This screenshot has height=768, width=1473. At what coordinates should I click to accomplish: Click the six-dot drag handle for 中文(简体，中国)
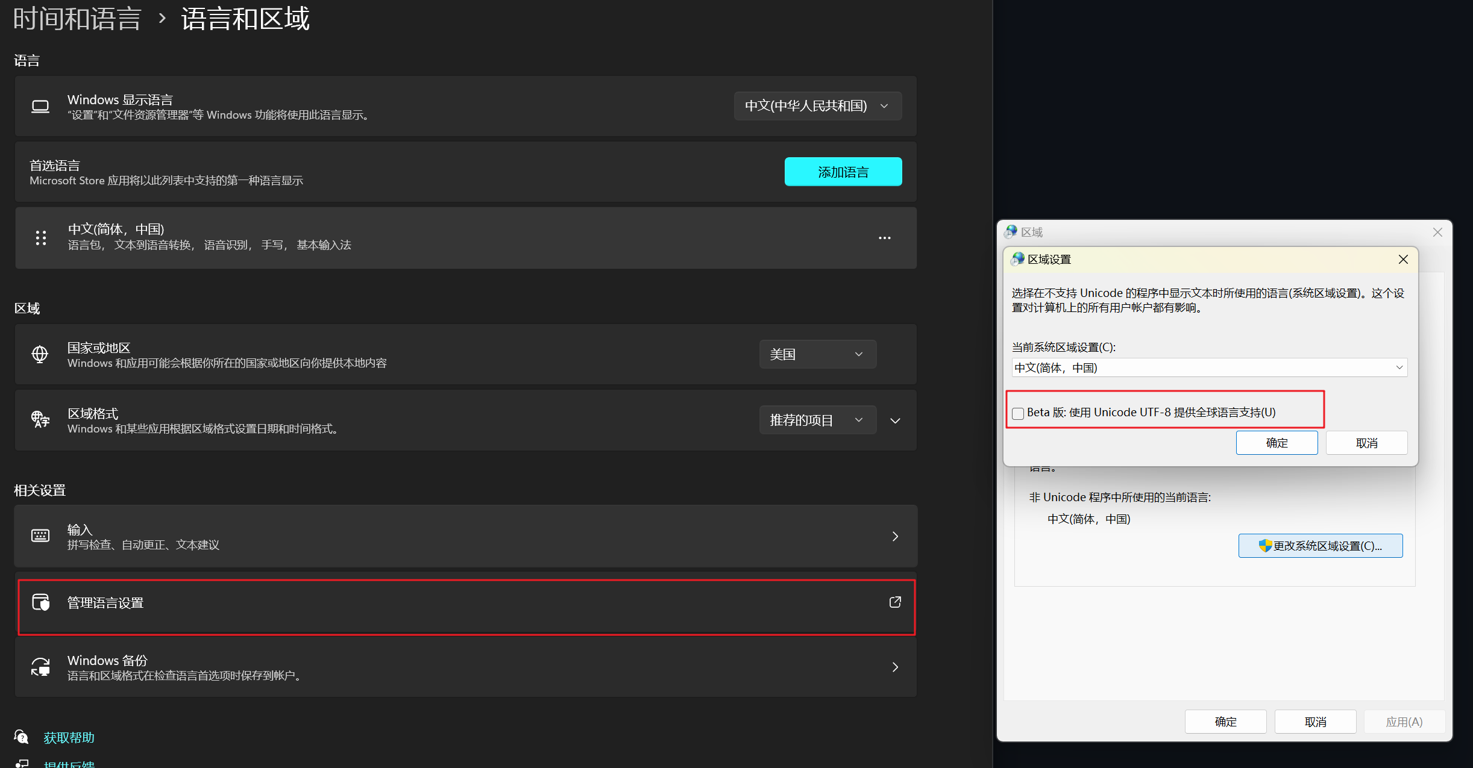click(x=41, y=238)
